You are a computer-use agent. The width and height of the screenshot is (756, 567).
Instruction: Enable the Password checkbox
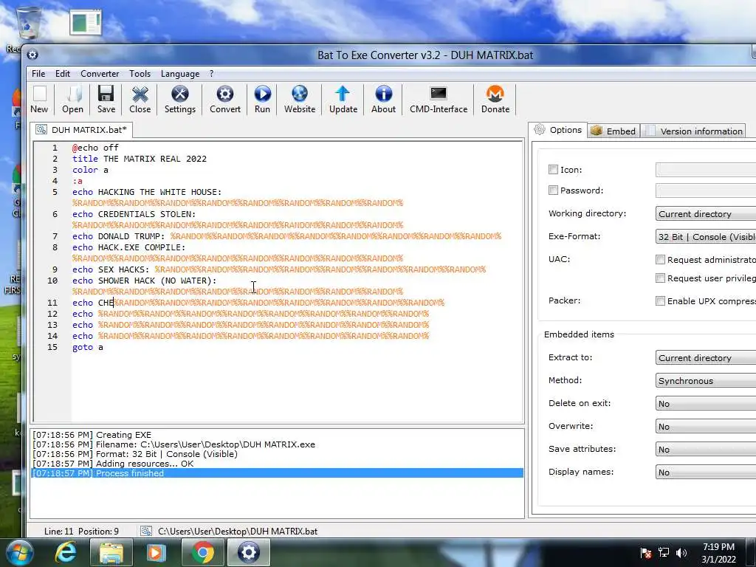pos(553,190)
